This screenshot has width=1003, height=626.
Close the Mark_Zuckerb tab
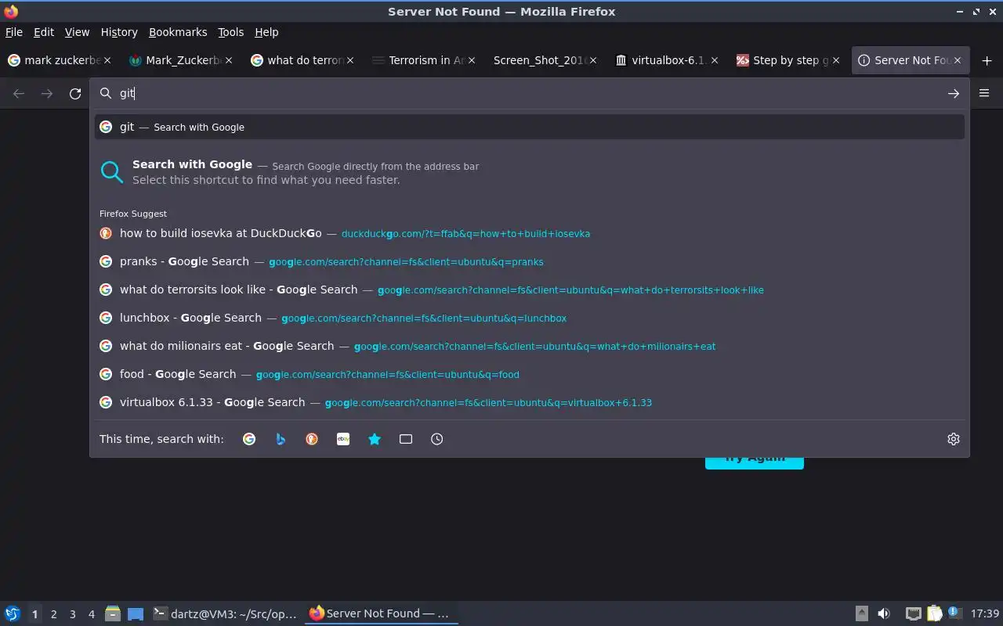click(229, 60)
